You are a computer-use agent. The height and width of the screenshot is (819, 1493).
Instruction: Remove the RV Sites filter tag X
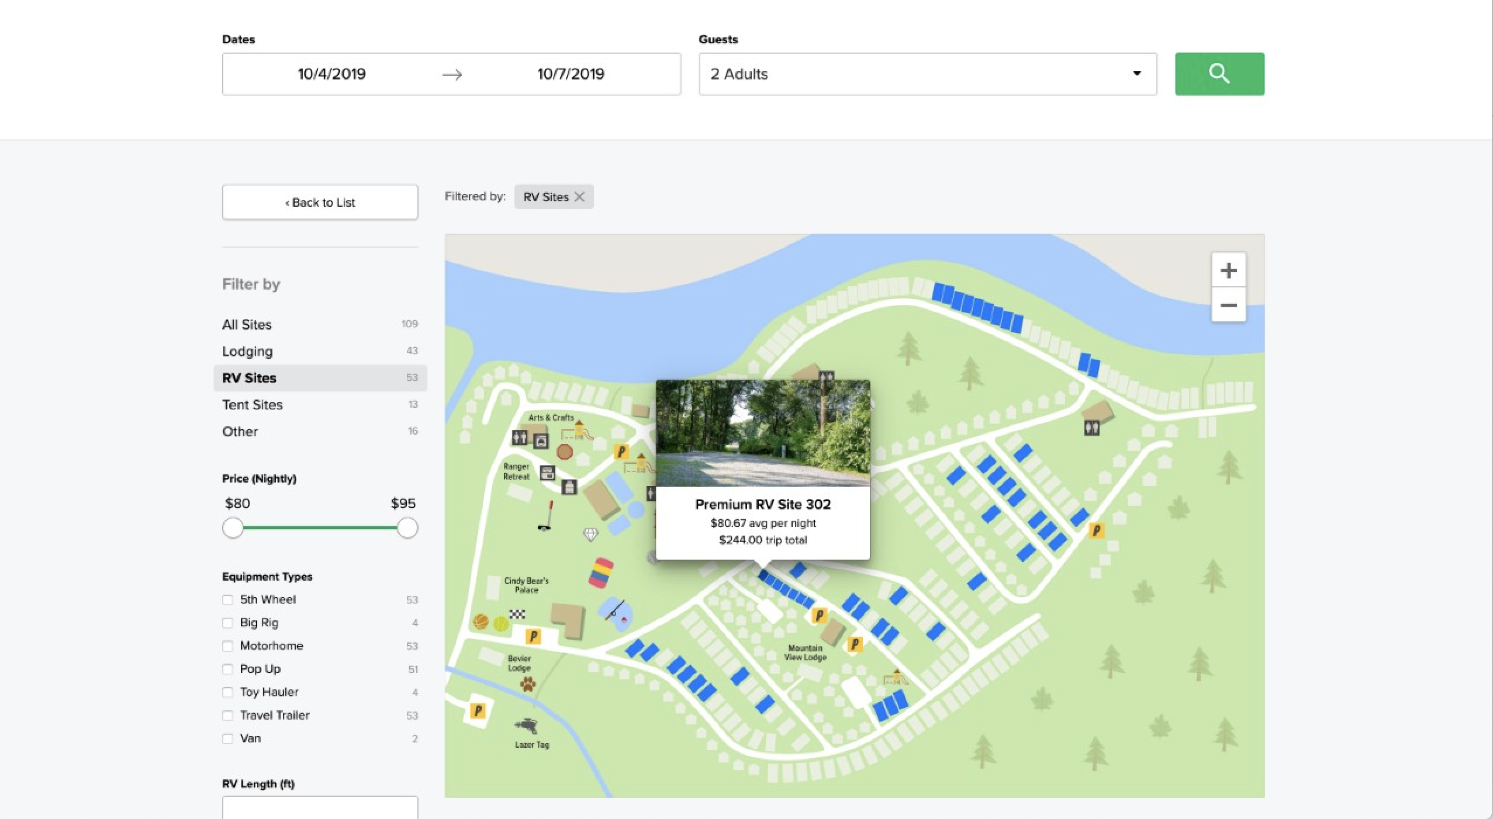click(x=579, y=197)
